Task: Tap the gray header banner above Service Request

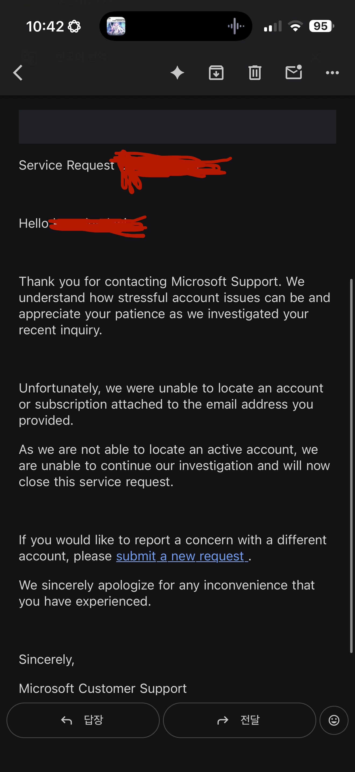Action: click(x=177, y=127)
